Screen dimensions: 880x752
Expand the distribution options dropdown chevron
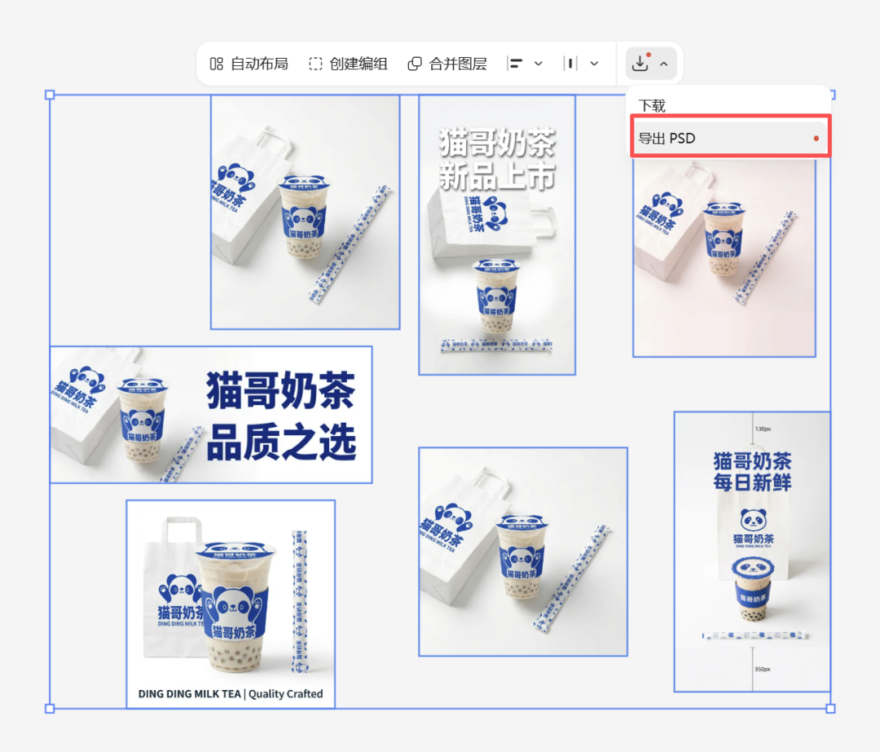coord(594,64)
